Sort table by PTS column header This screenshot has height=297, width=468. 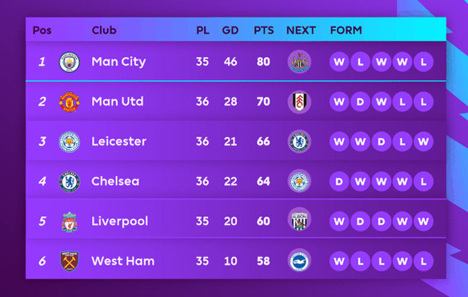coord(263,30)
